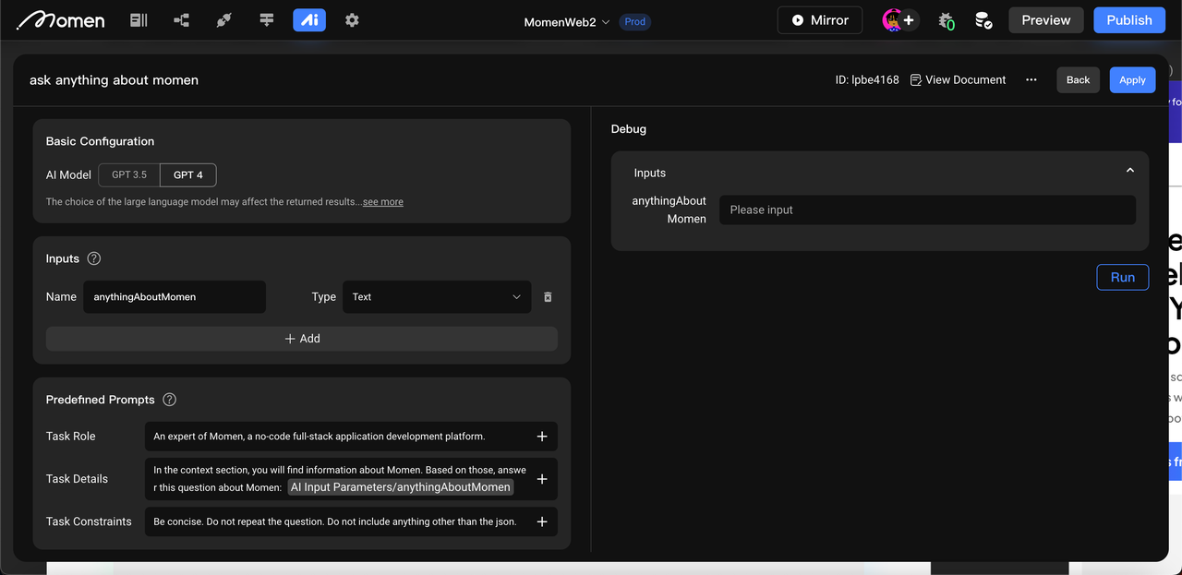Select the Ai tab icon
The image size is (1182, 575).
click(309, 19)
